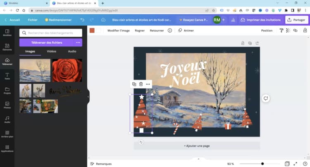This screenshot has width=310, height=167.
Task: Expand more options next to Téléverser des fichiers
Action: pyautogui.click(x=78, y=42)
